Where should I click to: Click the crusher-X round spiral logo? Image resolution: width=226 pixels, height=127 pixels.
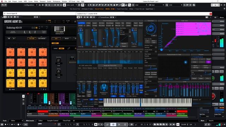151,28
